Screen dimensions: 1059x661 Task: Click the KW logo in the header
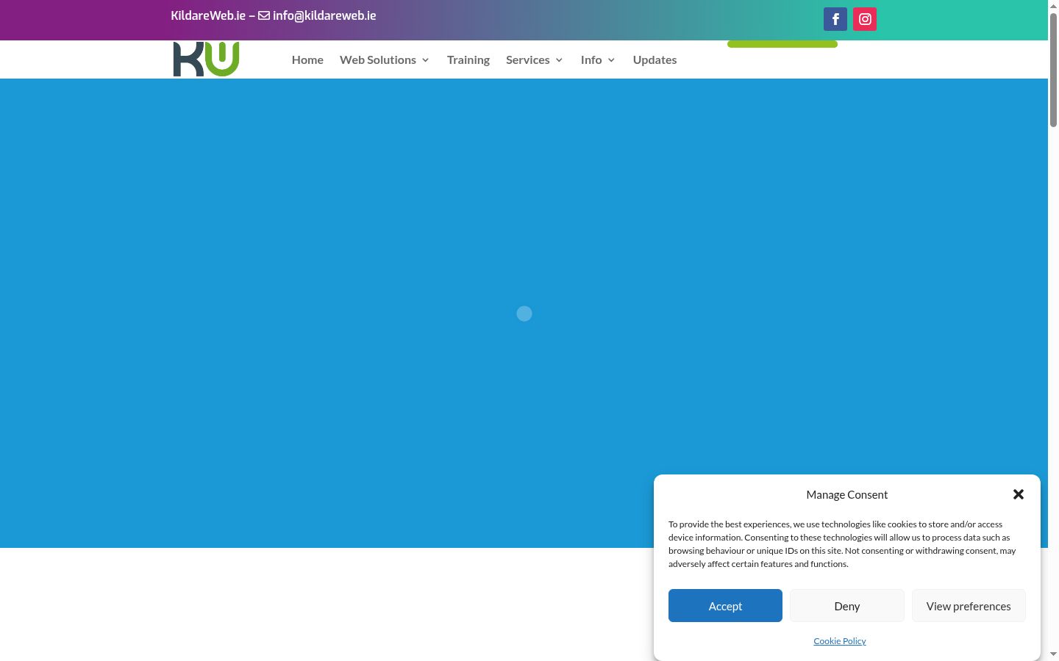206,59
